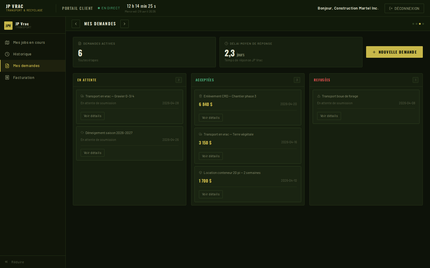Image resolution: width=430 pixels, height=268 pixels.
Task: Click the warning icon on Transport boue de forage
Action: (x=319, y=96)
